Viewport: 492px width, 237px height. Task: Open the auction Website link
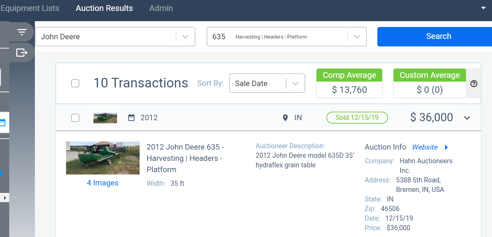(425, 147)
